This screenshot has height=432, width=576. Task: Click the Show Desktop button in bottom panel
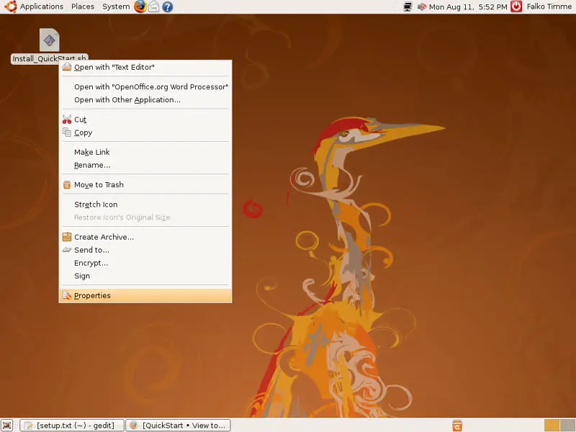[x=6, y=426]
